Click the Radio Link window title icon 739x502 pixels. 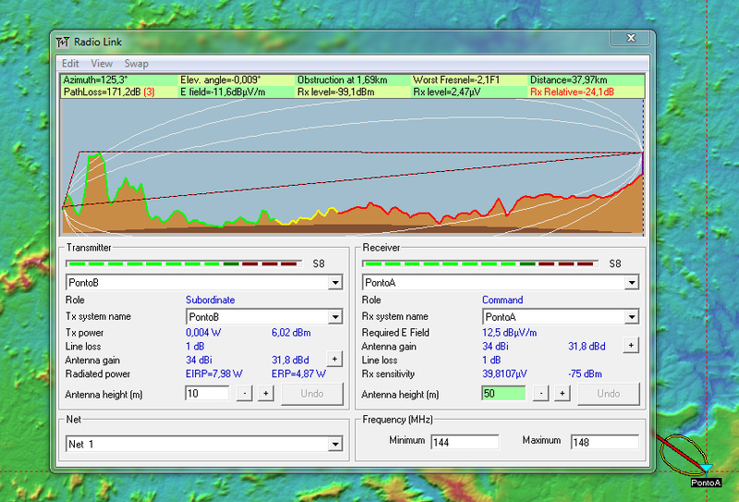(63, 42)
